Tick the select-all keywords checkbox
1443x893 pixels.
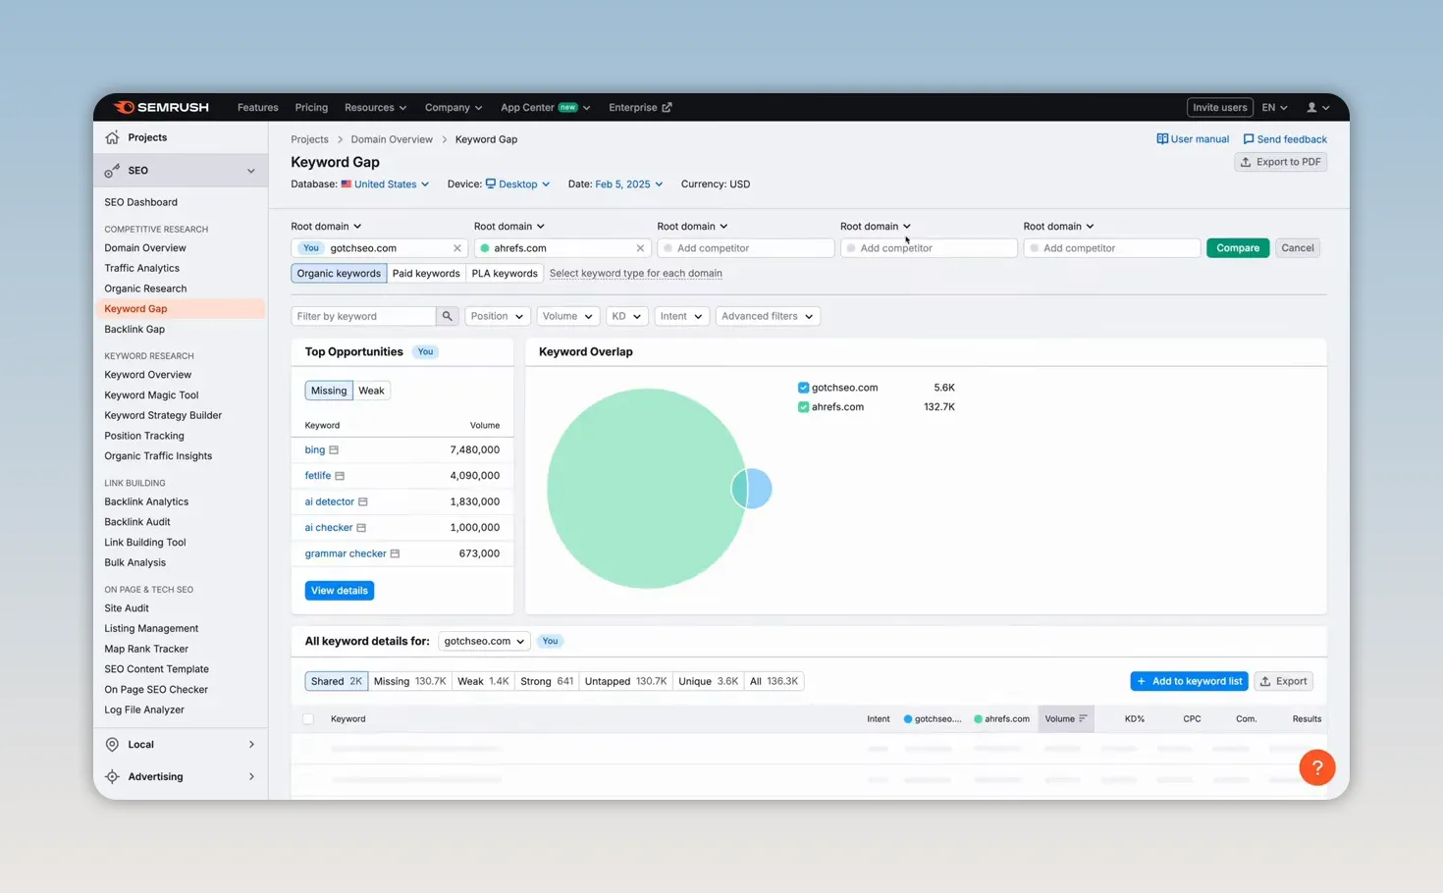click(x=308, y=719)
